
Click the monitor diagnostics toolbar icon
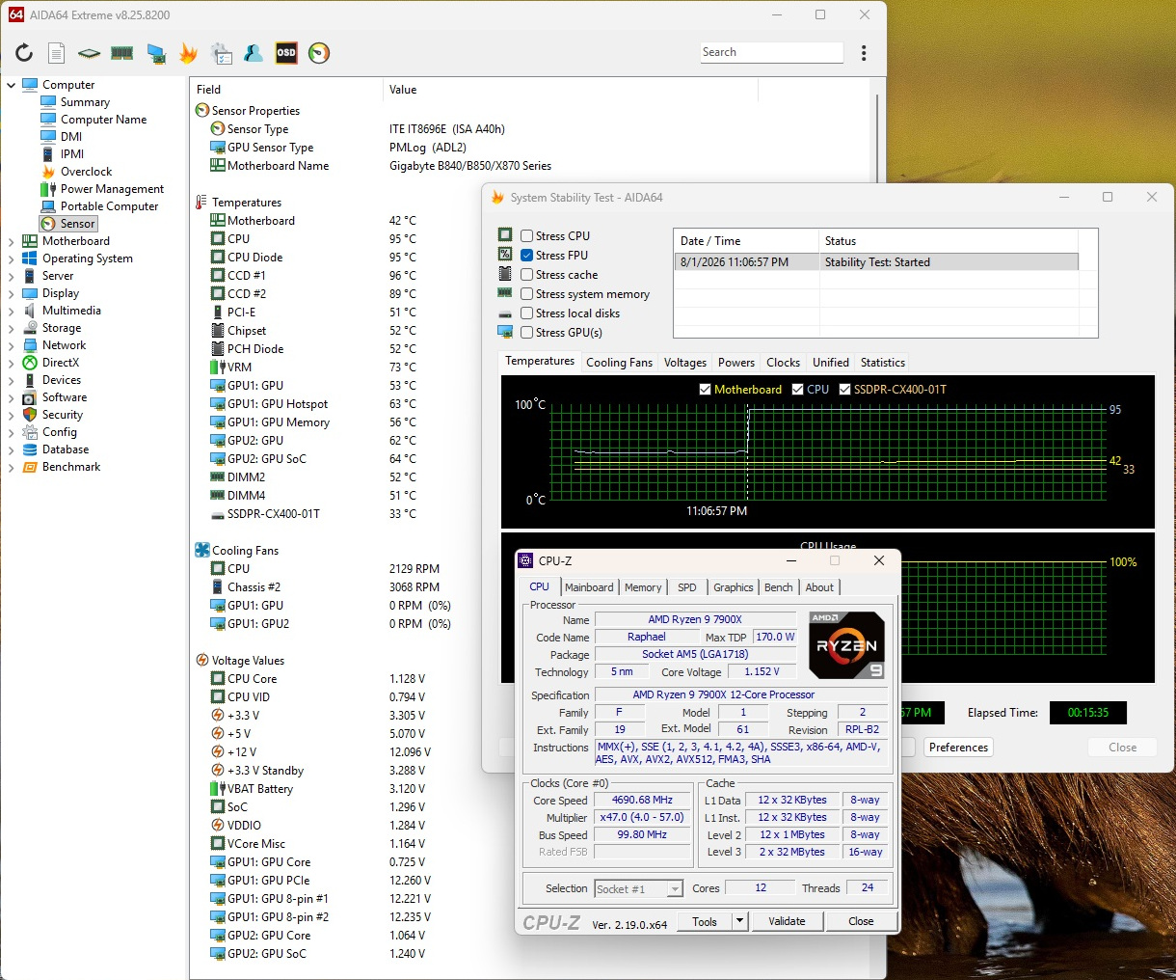pyautogui.click(x=156, y=53)
